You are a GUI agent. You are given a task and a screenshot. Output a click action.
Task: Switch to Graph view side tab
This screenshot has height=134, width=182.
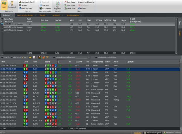coord(180,34)
